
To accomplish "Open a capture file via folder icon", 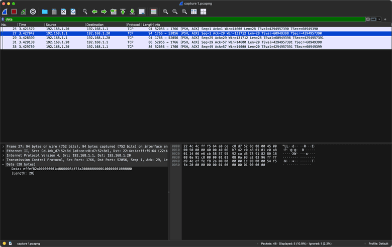I will click(45, 12).
